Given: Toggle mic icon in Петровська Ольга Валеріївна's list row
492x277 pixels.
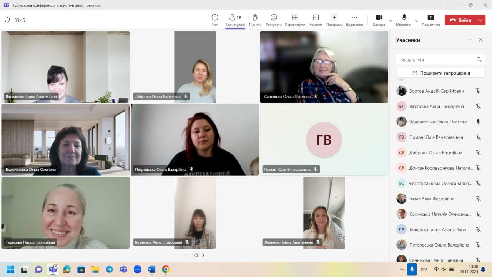Looking at the screenshot, I should tap(478, 245).
